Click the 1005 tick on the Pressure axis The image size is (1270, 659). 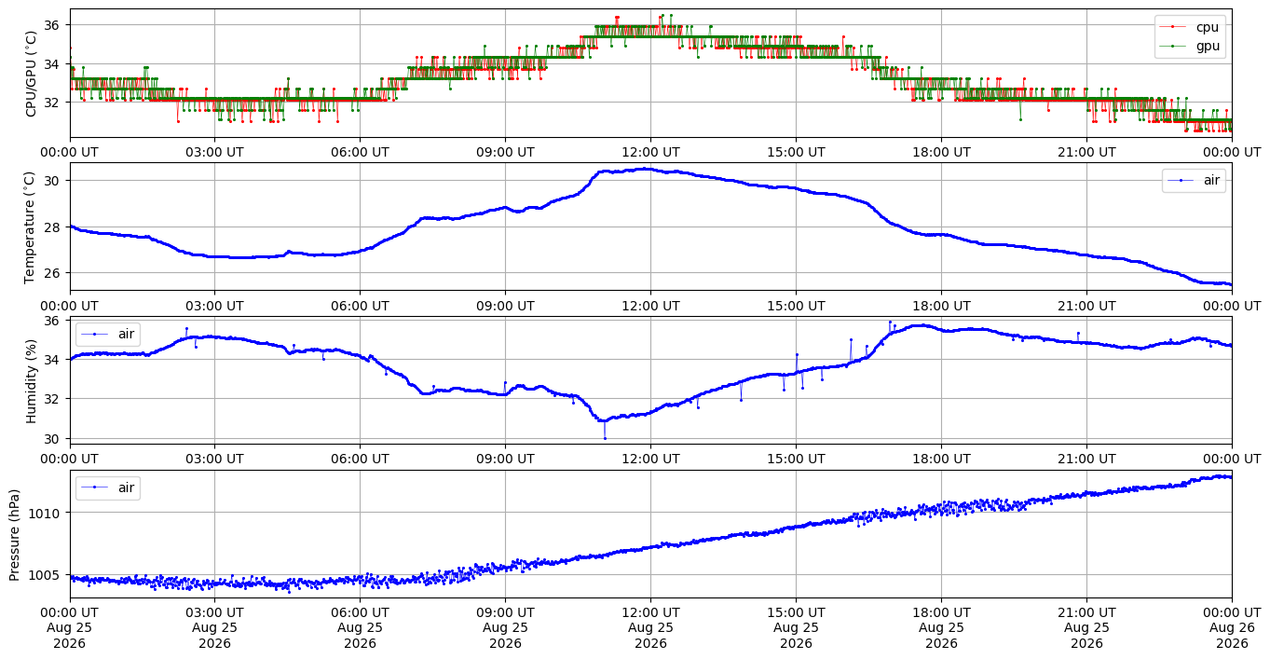pos(47,574)
